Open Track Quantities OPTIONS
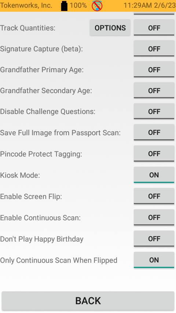The image size is (176, 313). 110,28
